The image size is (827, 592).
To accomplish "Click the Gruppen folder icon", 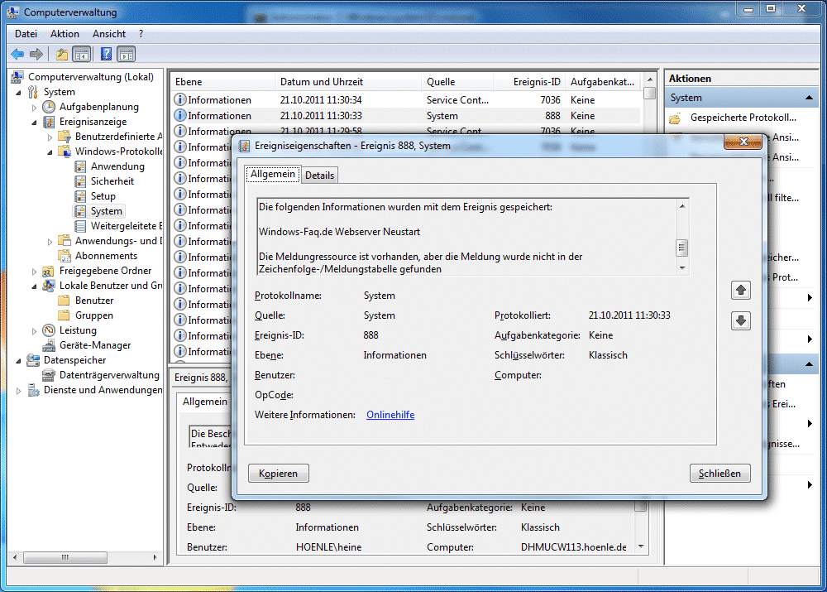I will (x=64, y=315).
